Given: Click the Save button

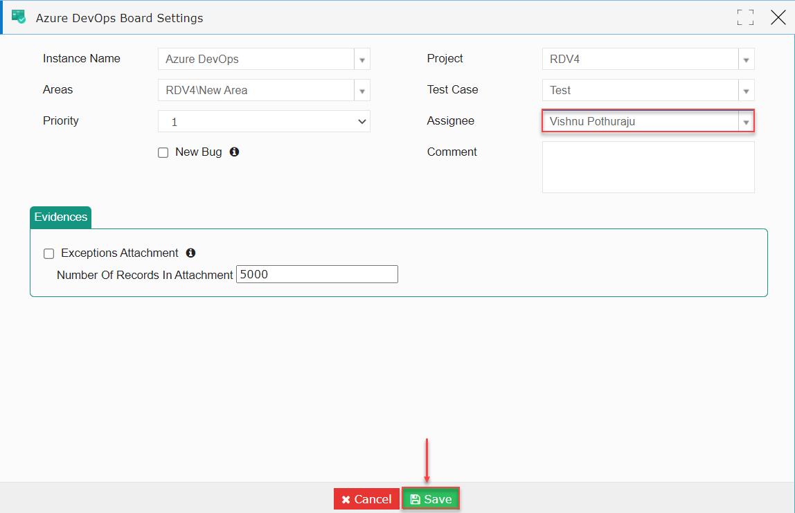Looking at the screenshot, I should 431,498.
